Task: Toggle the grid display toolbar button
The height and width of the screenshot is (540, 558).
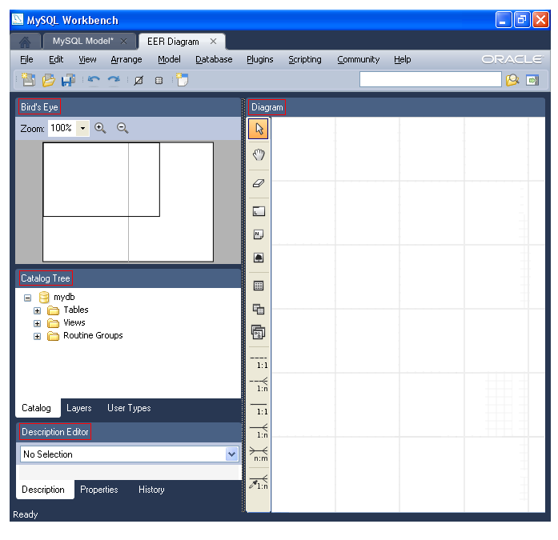Action: pyautogui.click(x=159, y=80)
